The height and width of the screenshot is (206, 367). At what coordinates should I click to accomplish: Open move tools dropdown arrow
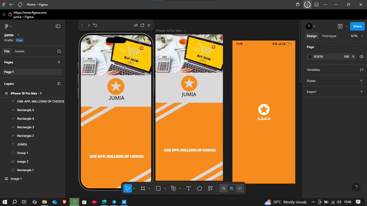134,189
